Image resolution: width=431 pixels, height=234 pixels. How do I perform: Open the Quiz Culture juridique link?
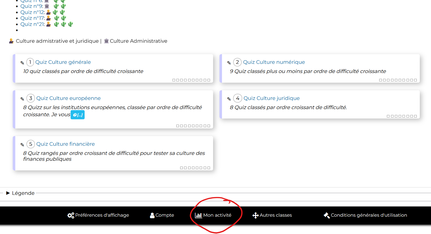[x=271, y=98]
